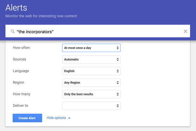The image size is (196, 131).
Task: Click the 'How many' label
Action: click(x=21, y=94)
